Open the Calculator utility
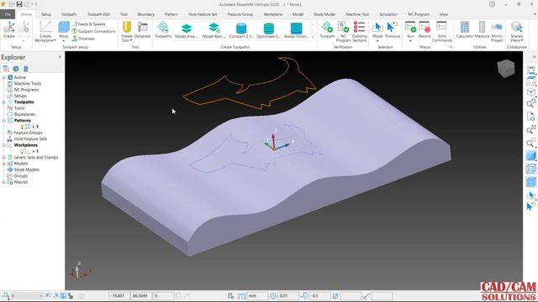This screenshot has width=538, height=302. coord(465,30)
